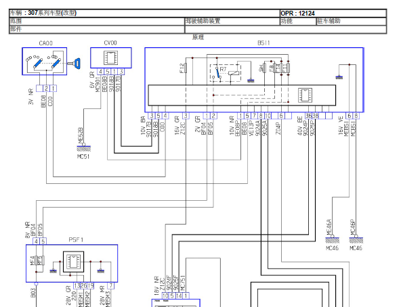
Task: Click the ME52B wire label
Action: 81,136
